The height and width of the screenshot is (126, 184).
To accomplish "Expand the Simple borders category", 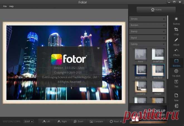I will 148,19.
